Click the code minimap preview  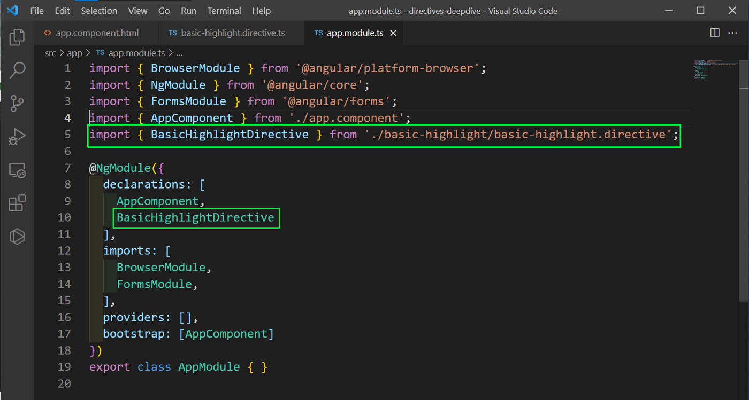click(x=716, y=69)
